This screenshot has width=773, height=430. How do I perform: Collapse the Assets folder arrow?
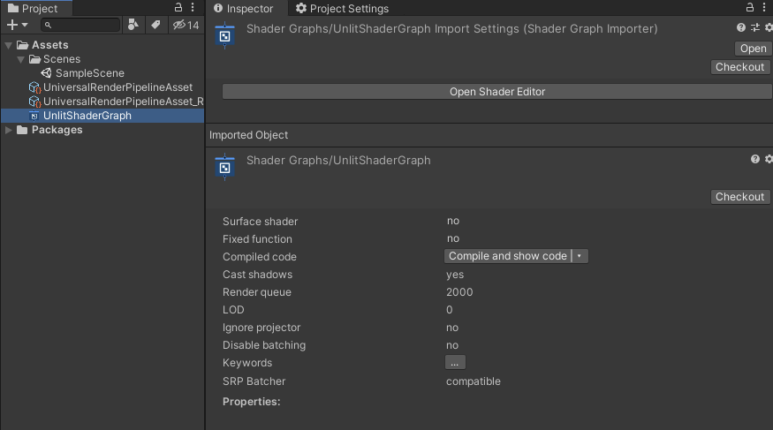8,45
